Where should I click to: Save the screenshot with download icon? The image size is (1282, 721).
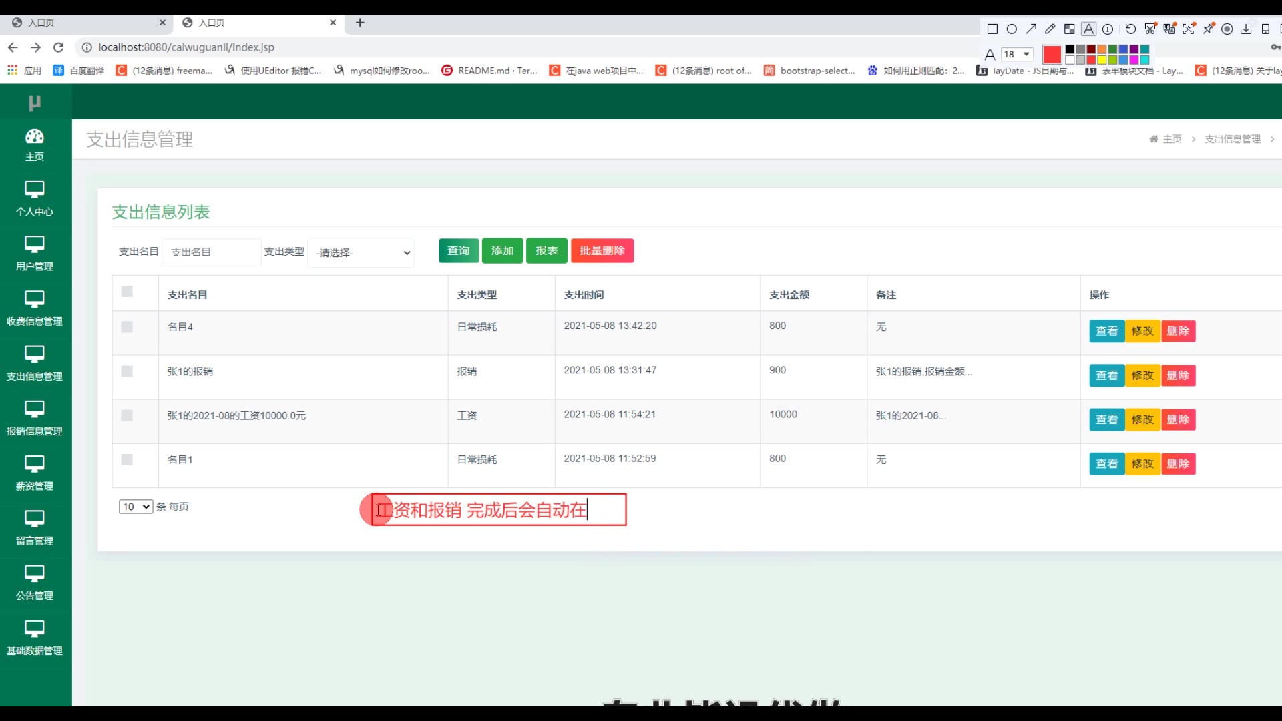pos(1246,29)
